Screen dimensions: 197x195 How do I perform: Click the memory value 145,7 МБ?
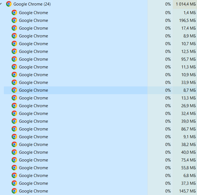(x=187, y=191)
